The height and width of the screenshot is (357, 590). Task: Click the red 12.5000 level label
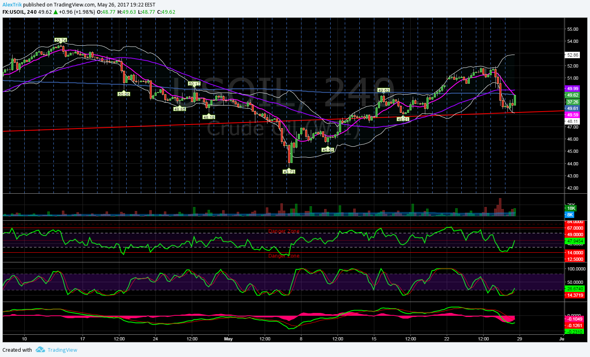tap(575, 259)
